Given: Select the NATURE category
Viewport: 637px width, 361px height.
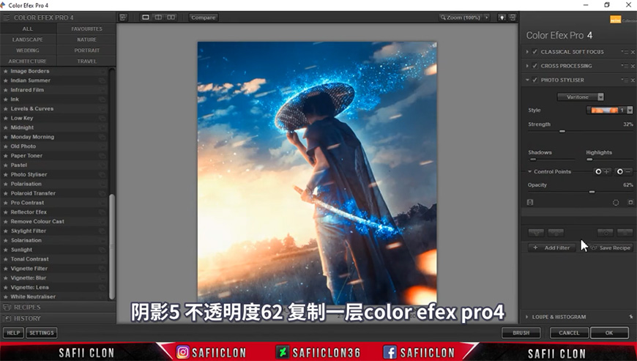Looking at the screenshot, I should pos(86,40).
